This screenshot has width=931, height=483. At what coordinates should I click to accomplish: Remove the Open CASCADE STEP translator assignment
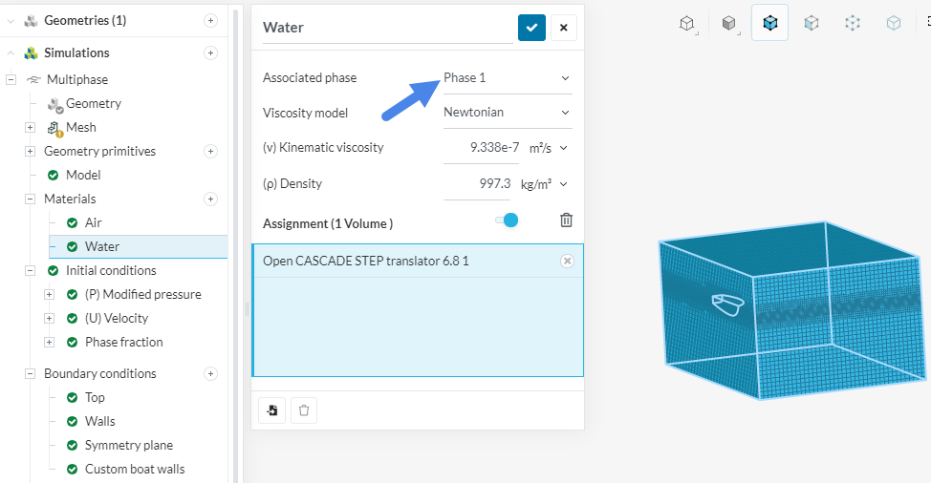pyautogui.click(x=567, y=261)
